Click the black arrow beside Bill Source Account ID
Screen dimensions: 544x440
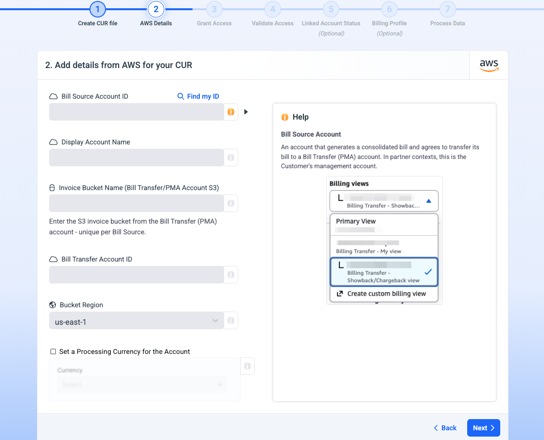[x=246, y=112]
